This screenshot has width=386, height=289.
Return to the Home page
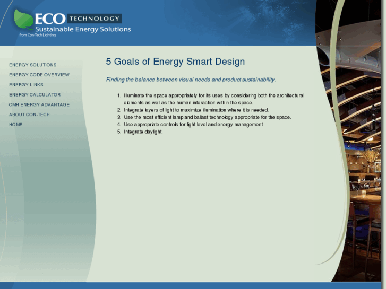[16, 125]
